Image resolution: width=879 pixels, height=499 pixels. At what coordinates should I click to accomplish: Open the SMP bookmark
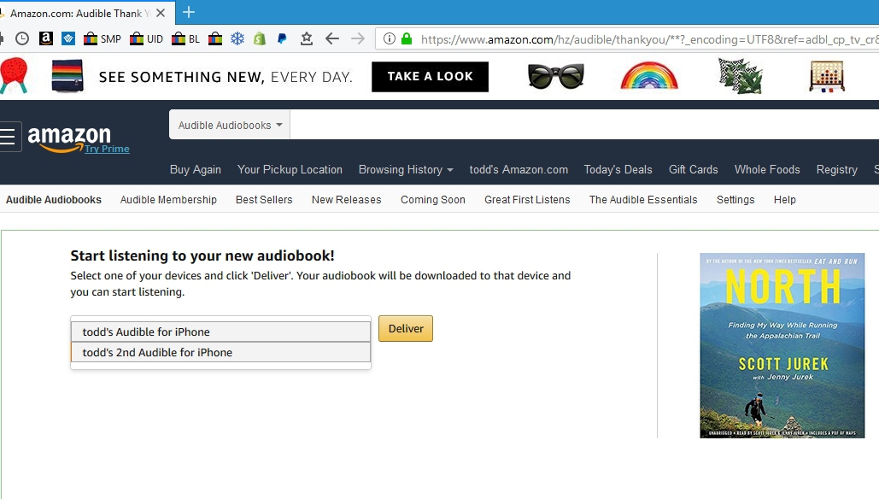coord(102,38)
